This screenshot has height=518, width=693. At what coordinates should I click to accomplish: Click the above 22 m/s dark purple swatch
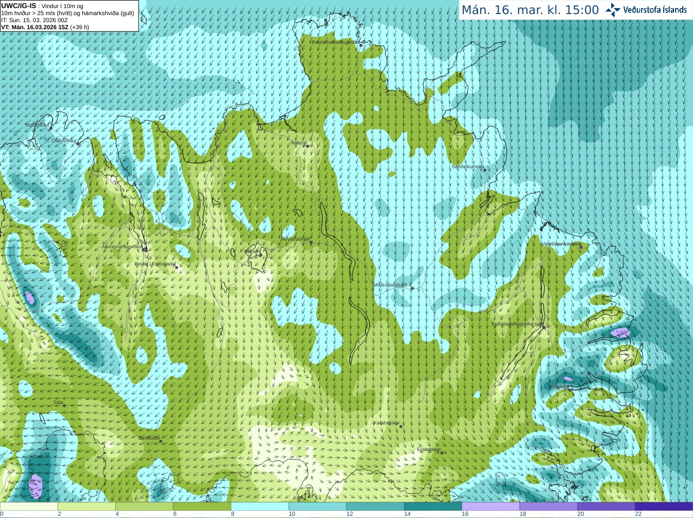pyautogui.click(x=664, y=507)
